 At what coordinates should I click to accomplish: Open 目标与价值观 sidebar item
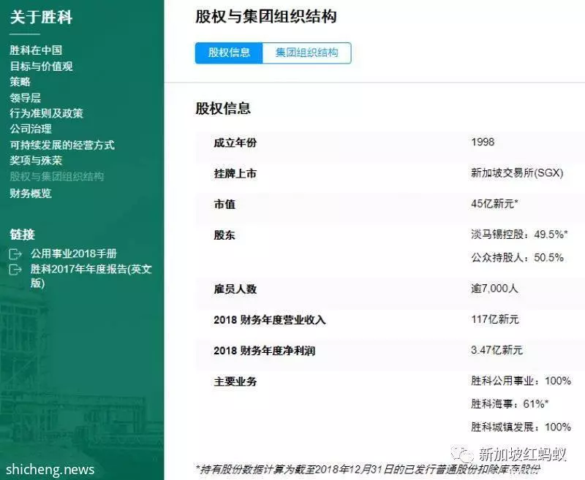pos(41,66)
